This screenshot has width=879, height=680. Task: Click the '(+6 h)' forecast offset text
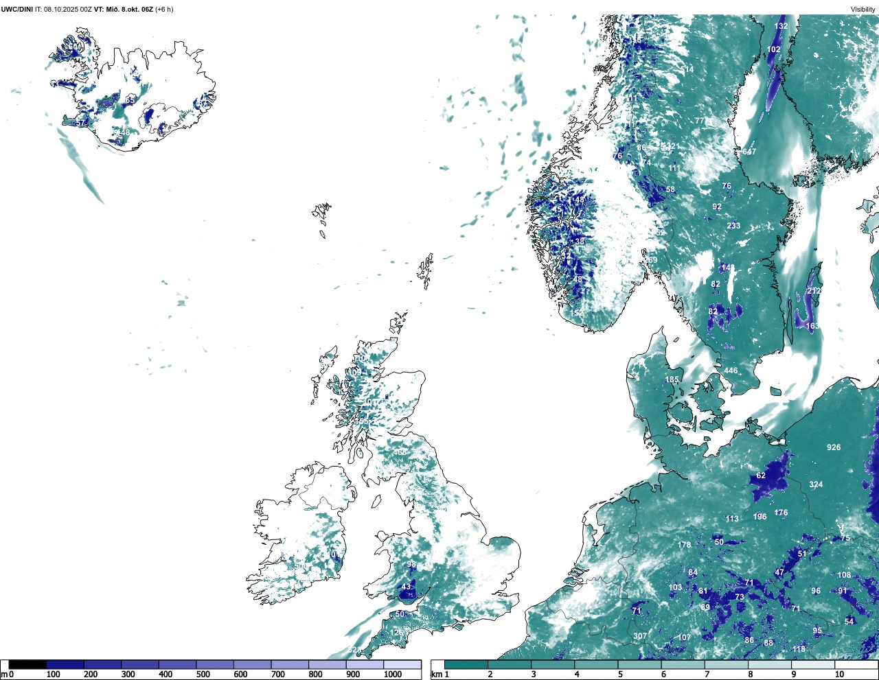[x=165, y=10]
